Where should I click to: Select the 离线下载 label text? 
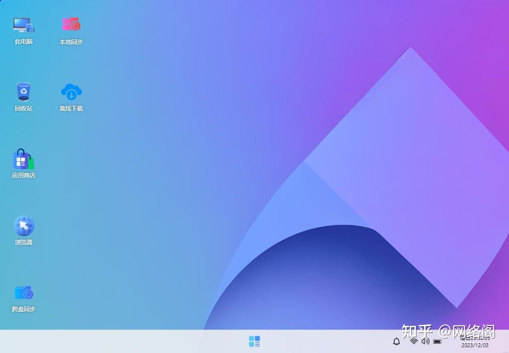[71, 109]
